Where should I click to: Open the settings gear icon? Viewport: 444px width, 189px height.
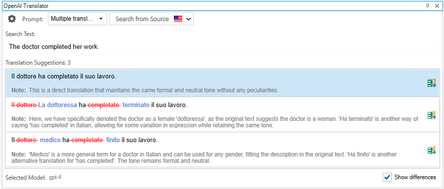tap(12, 19)
